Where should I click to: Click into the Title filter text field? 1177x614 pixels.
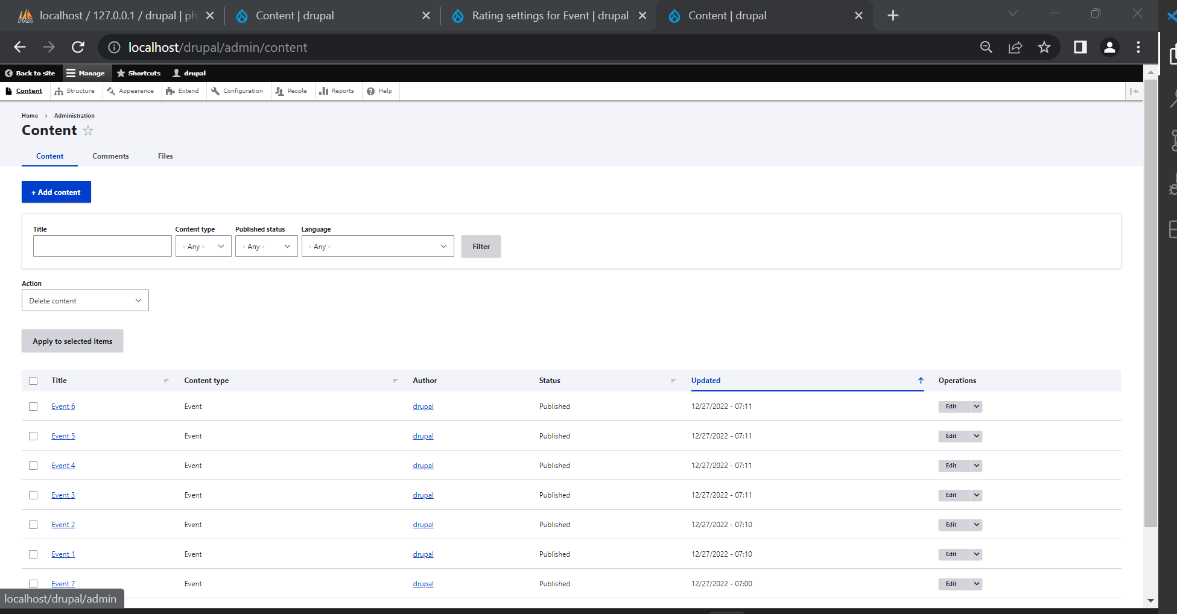[103, 247]
